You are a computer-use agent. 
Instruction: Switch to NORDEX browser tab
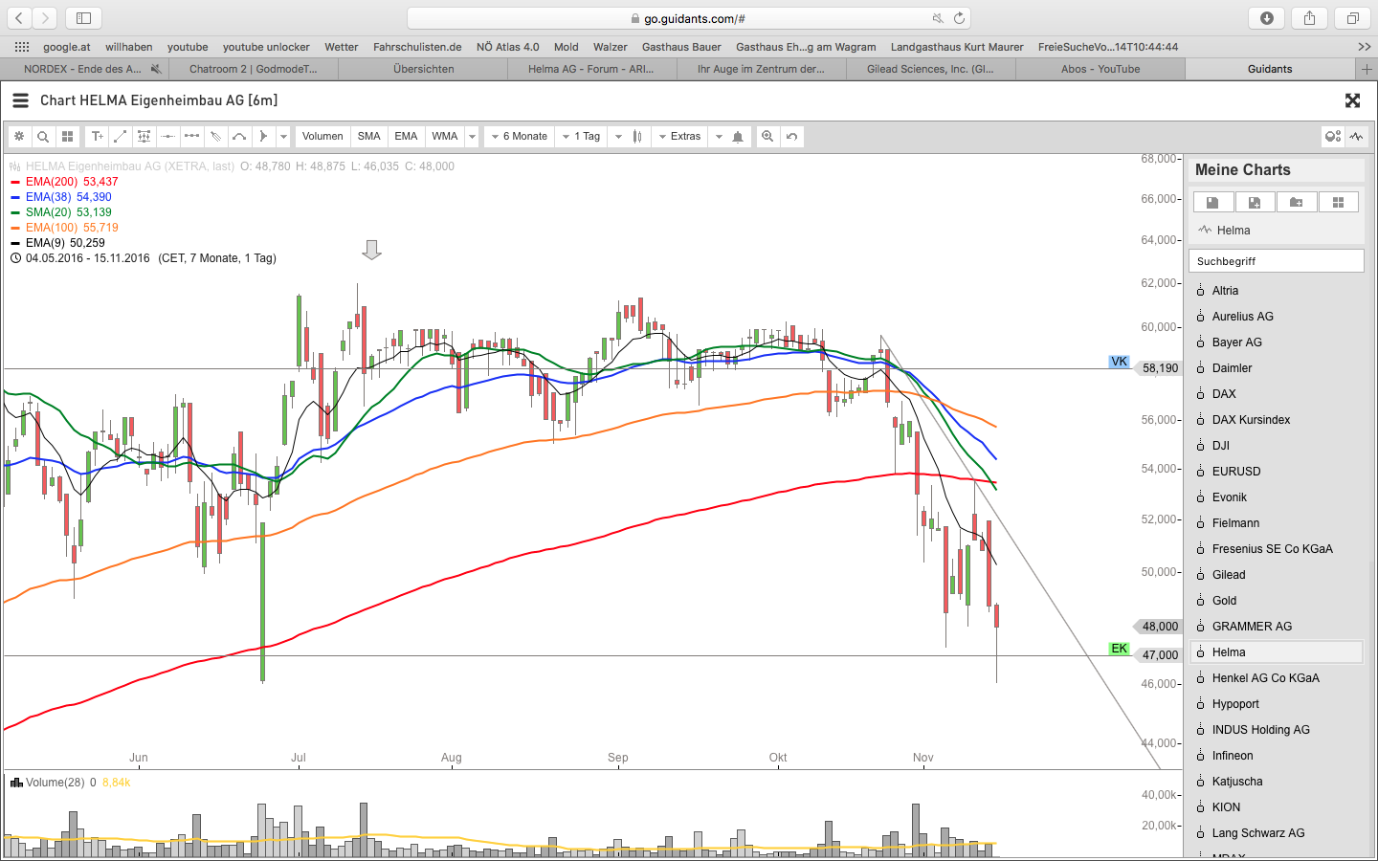tap(83, 69)
